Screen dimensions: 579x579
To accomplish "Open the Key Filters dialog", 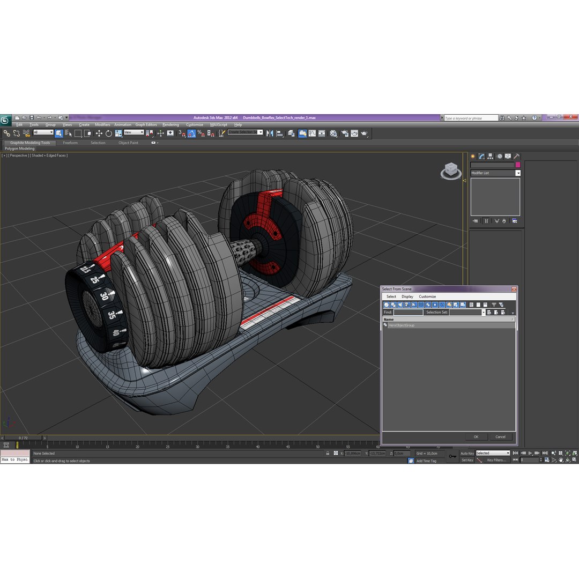I will (x=496, y=460).
